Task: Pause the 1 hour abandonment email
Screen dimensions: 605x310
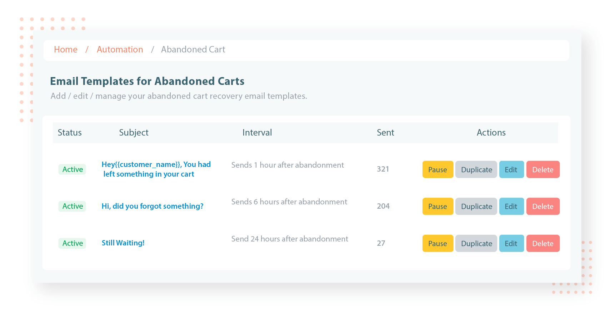Action: pos(438,169)
